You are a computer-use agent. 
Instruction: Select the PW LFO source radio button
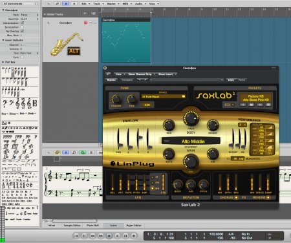pyautogui.click(x=153, y=183)
